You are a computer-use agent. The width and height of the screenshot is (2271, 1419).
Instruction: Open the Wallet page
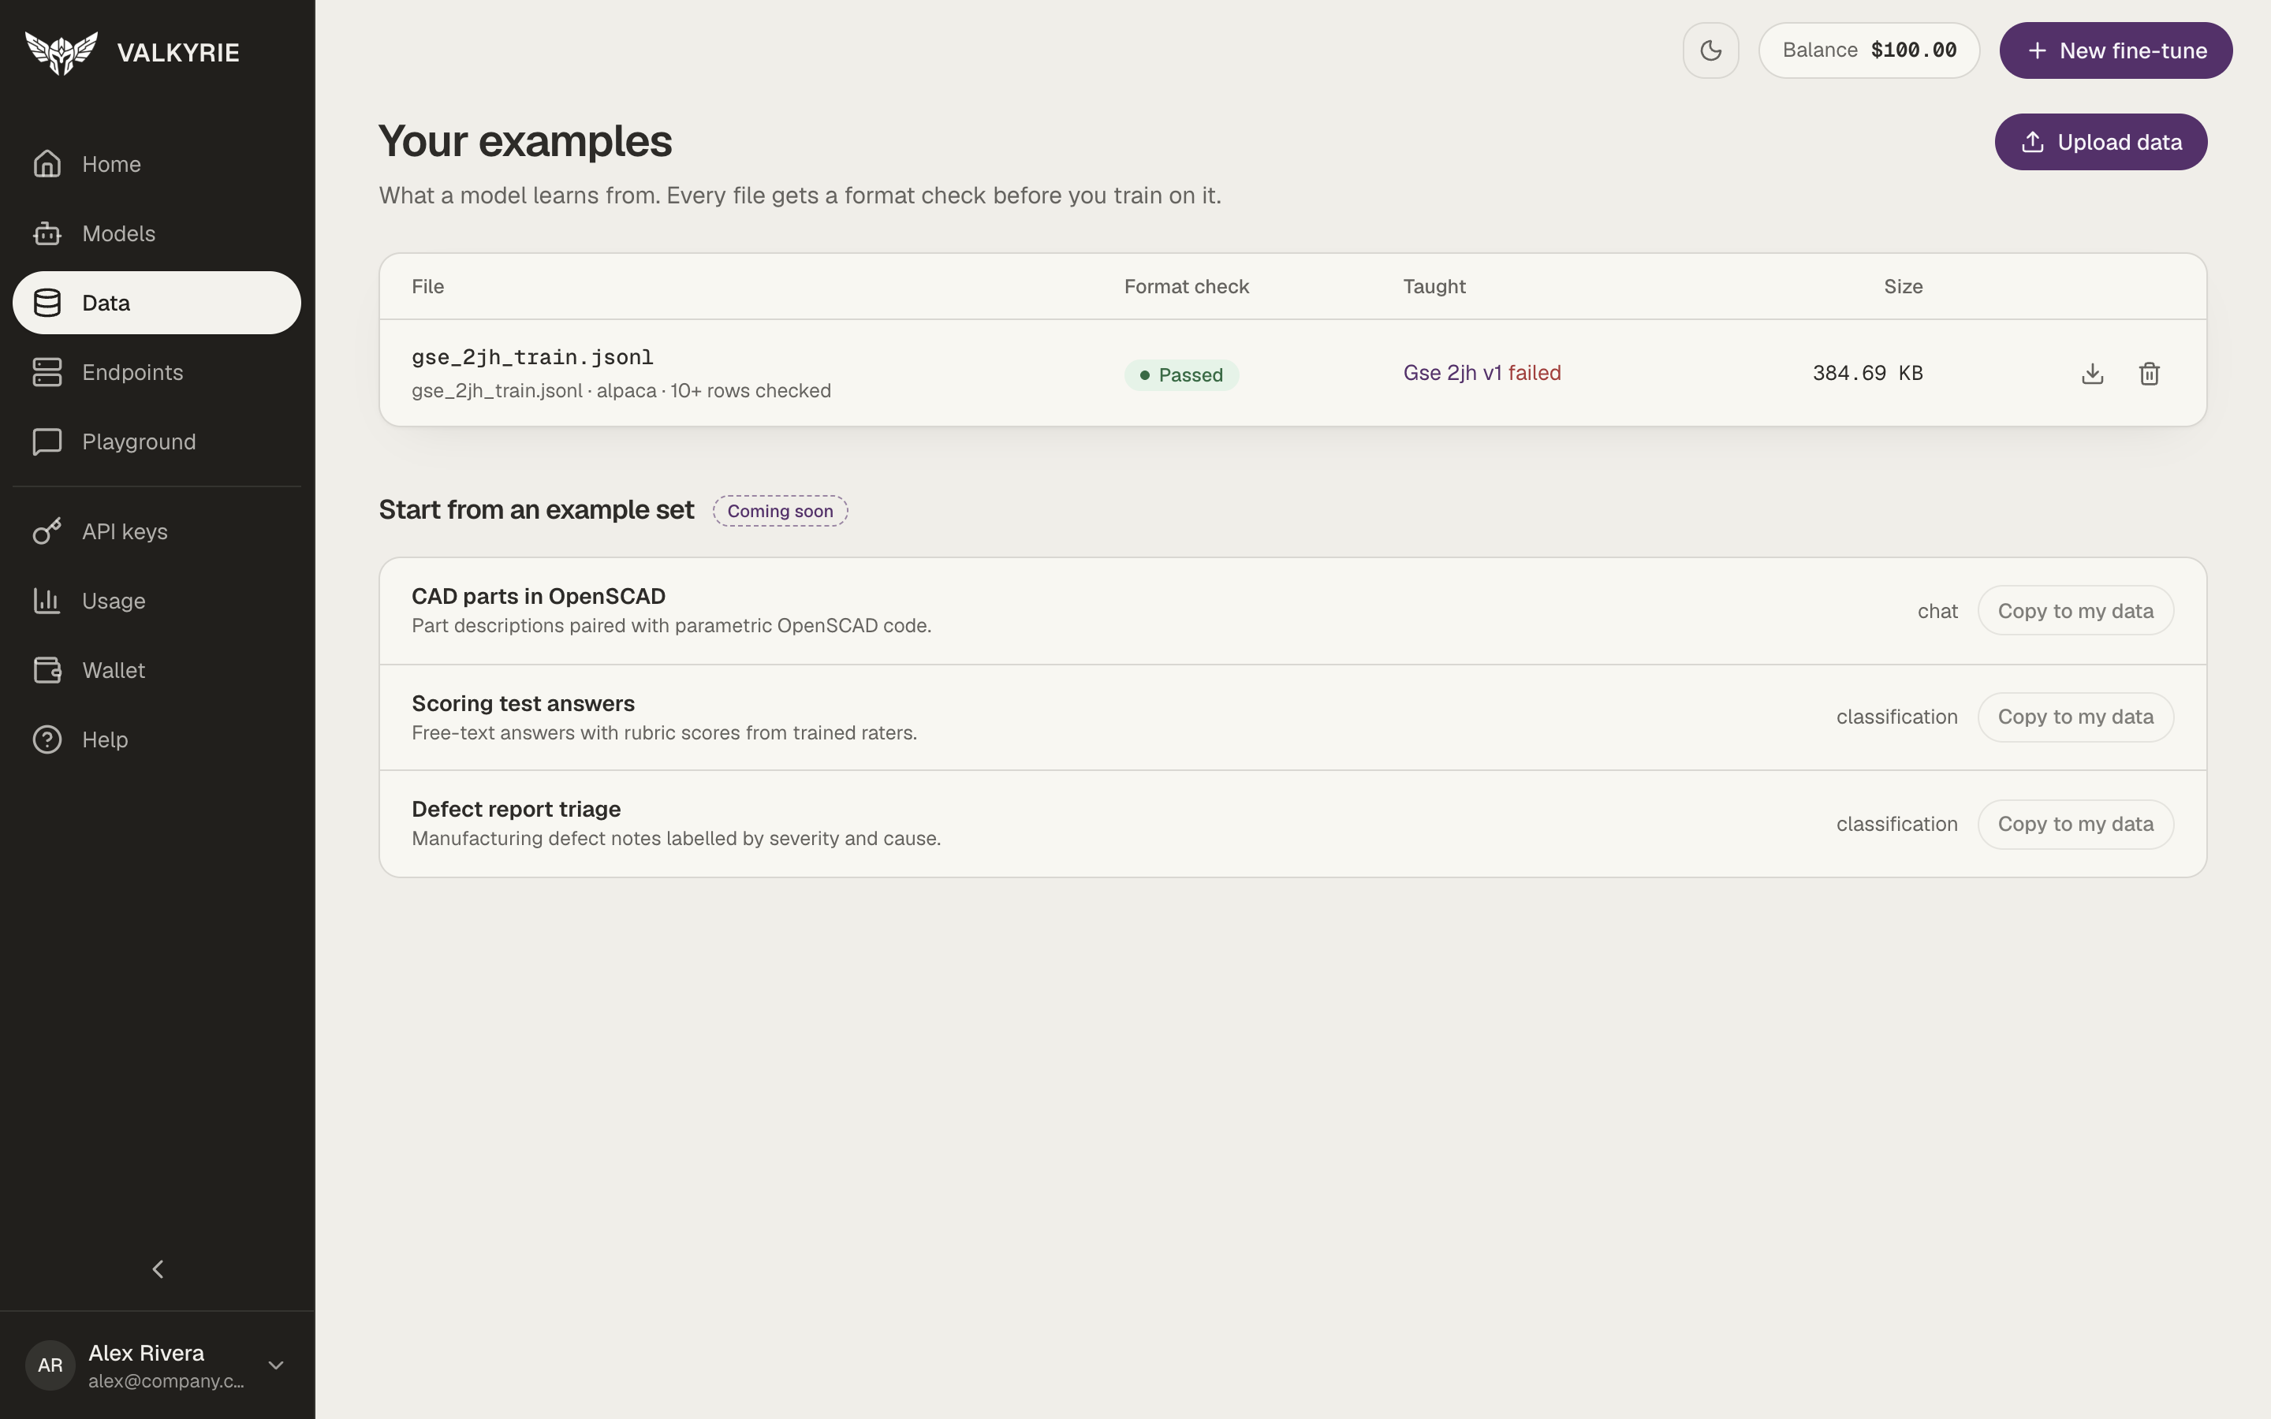pos(157,671)
